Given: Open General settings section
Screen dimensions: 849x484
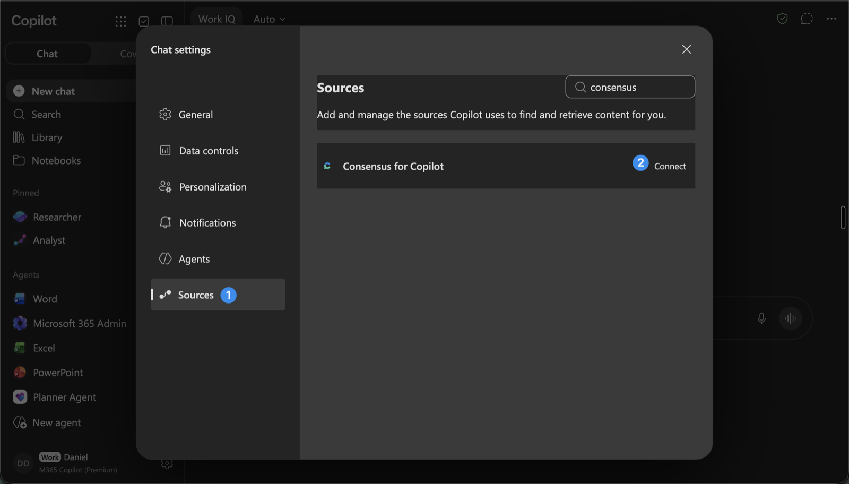Looking at the screenshot, I should click(x=218, y=114).
